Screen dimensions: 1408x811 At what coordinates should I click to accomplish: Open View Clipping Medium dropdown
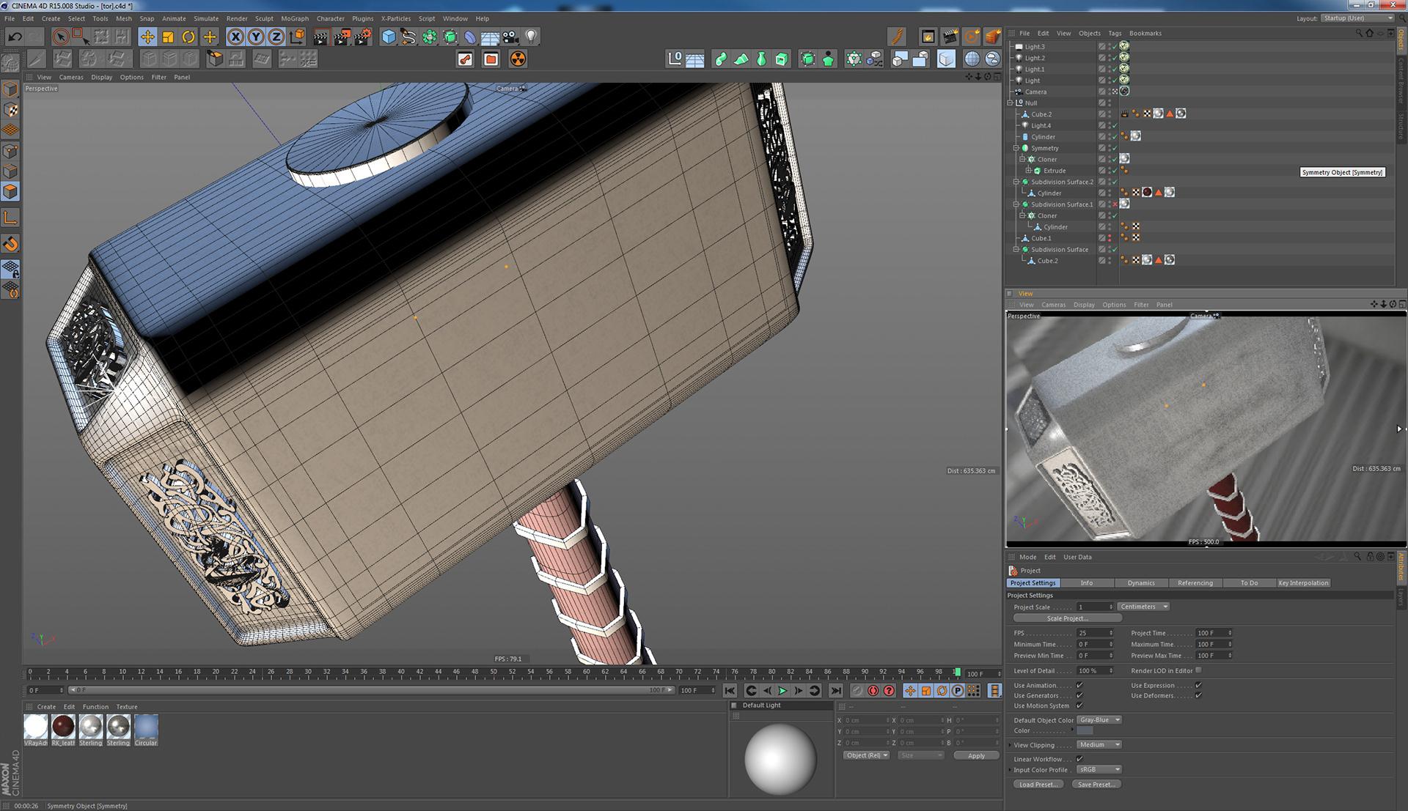[1099, 745]
